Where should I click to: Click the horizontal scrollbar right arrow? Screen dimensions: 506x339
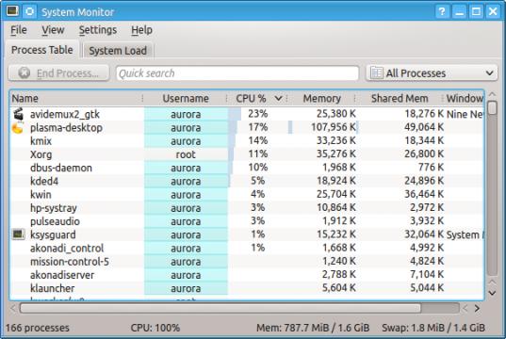pyautogui.click(x=477, y=308)
